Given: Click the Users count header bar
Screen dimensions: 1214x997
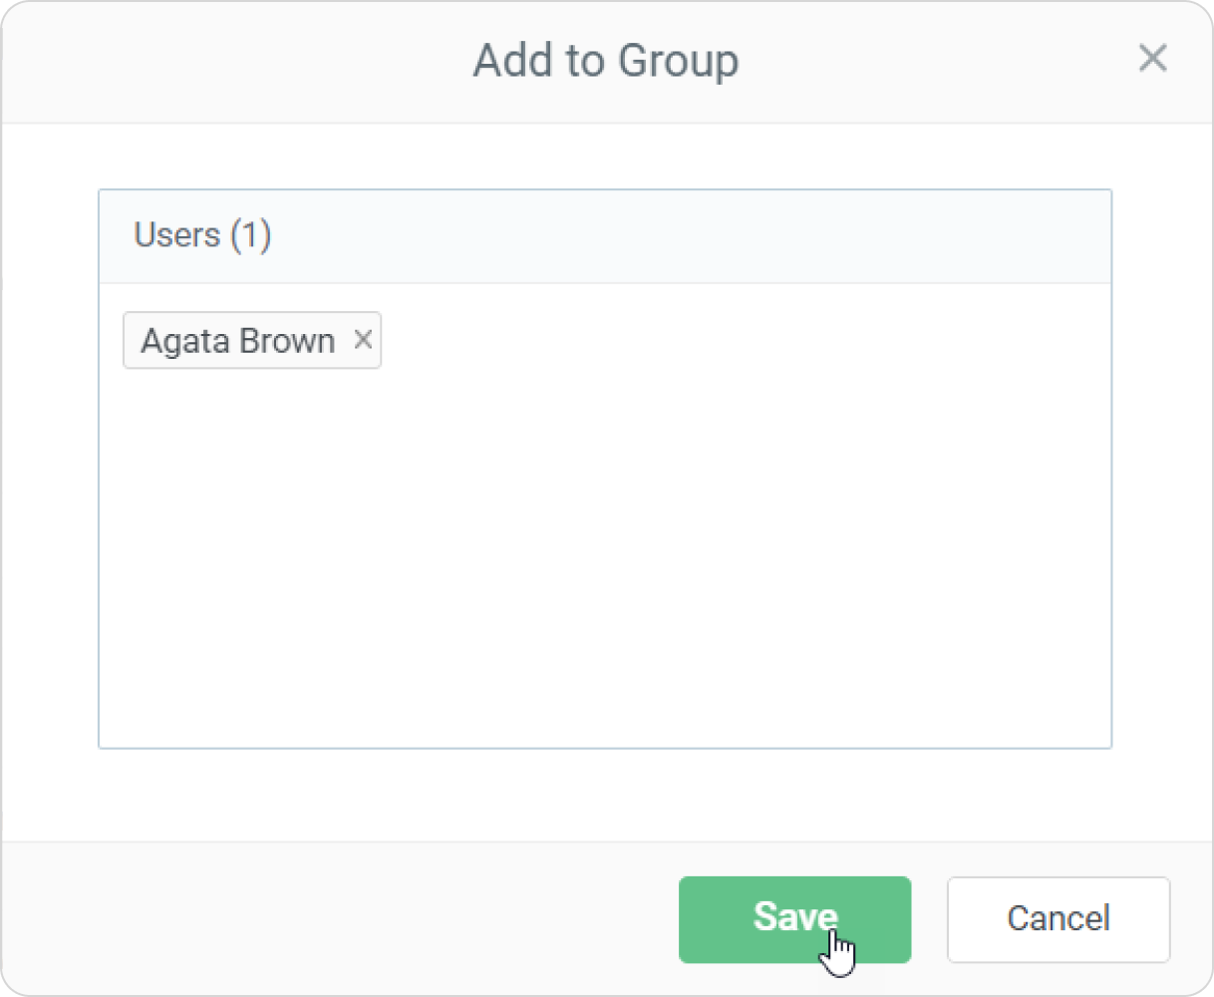Looking at the screenshot, I should tap(604, 236).
